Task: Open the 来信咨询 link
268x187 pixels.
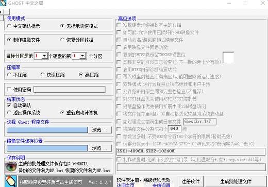Action: [x=161, y=185]
